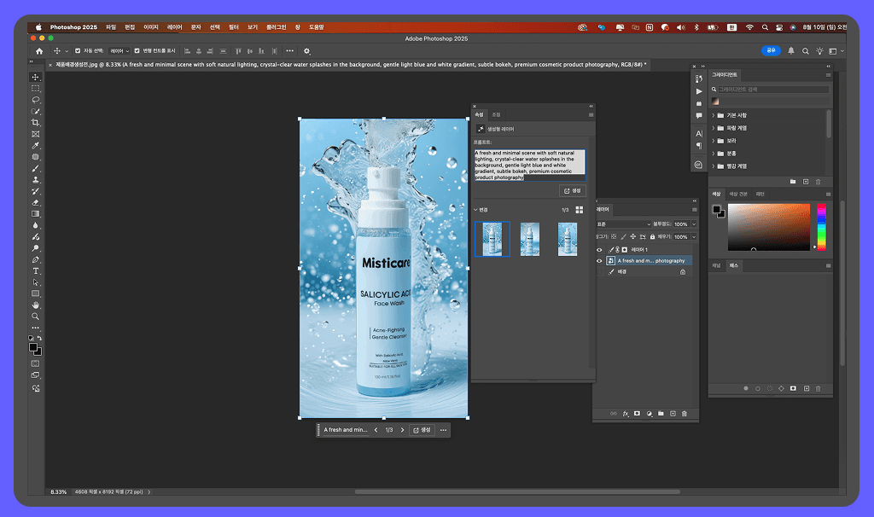Add layer mask icon in Layers panel
This screenshot has width=874, height=517.
(x=637, y=414)
